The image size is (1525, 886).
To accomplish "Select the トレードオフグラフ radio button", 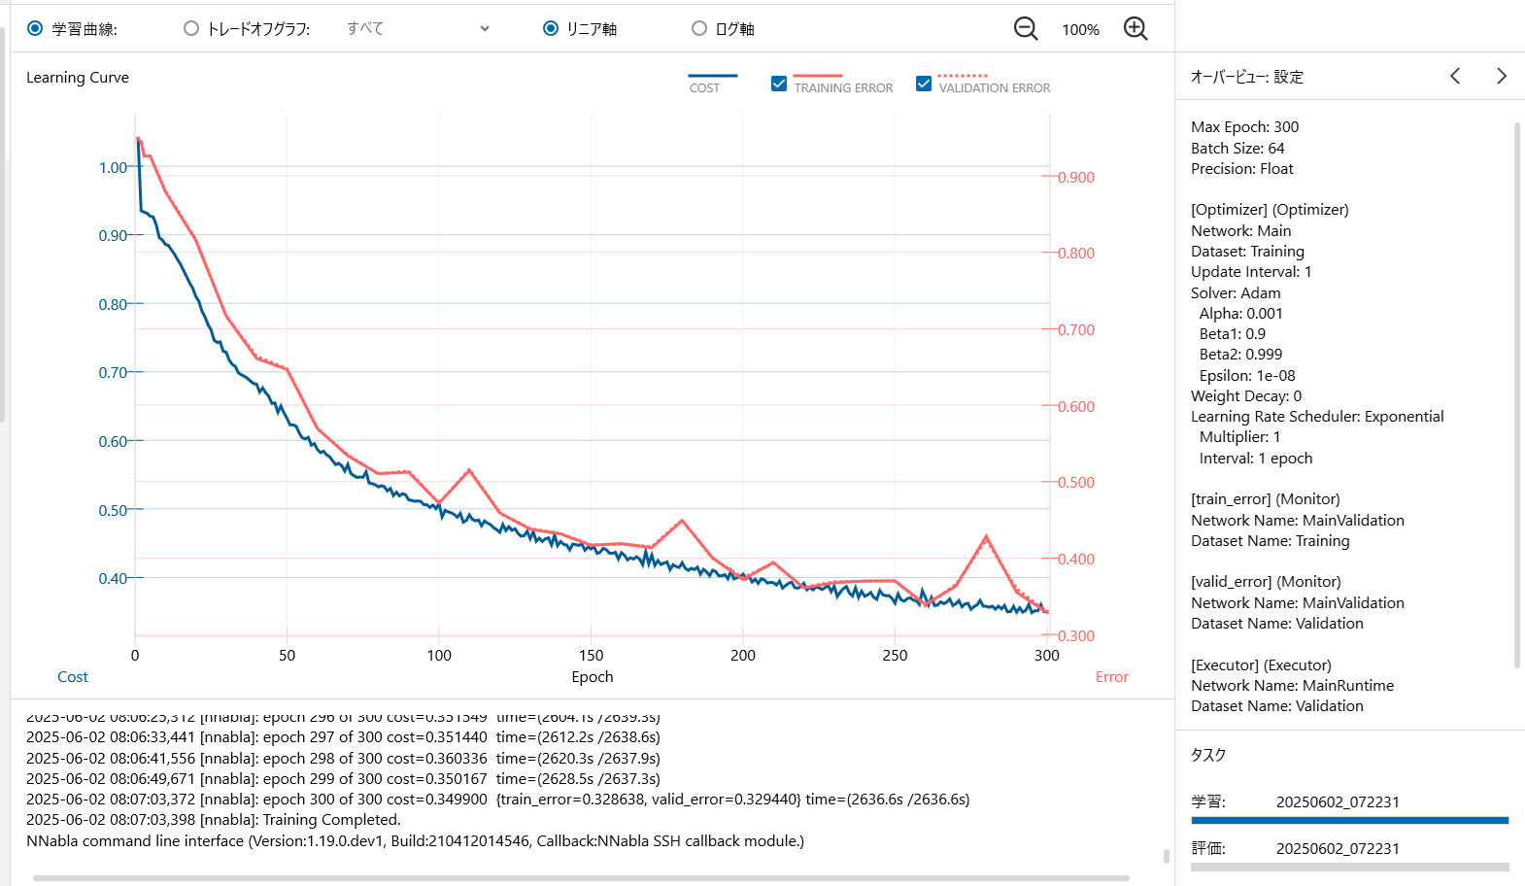I will click(191, 29).
